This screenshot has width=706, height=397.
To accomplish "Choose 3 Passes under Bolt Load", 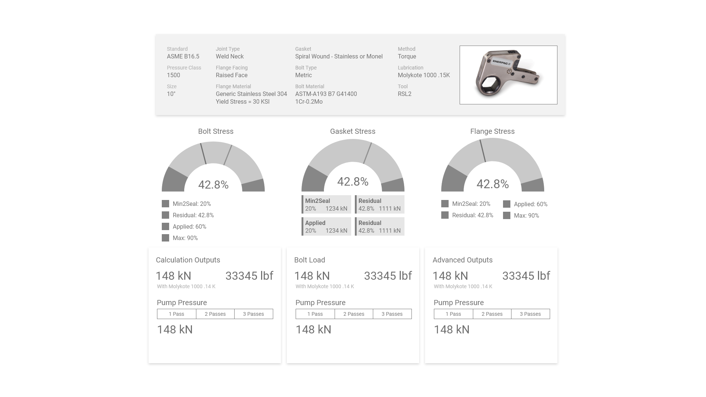I will pyautogui.click(x=392, y=314).
